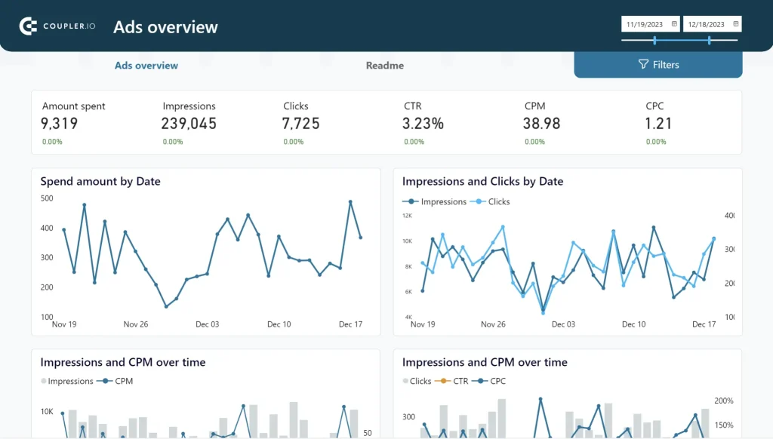The height and width of the screenshot is (439, 773).
Task: Click the Impressions legend marker in Impressions and Clicks chart
Action: tap(411, 201)
